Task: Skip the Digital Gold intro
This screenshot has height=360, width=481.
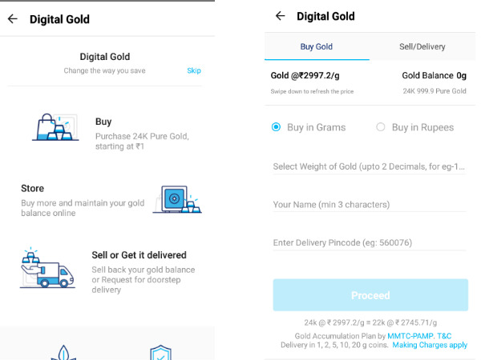Action: click(x=194, y=71)
